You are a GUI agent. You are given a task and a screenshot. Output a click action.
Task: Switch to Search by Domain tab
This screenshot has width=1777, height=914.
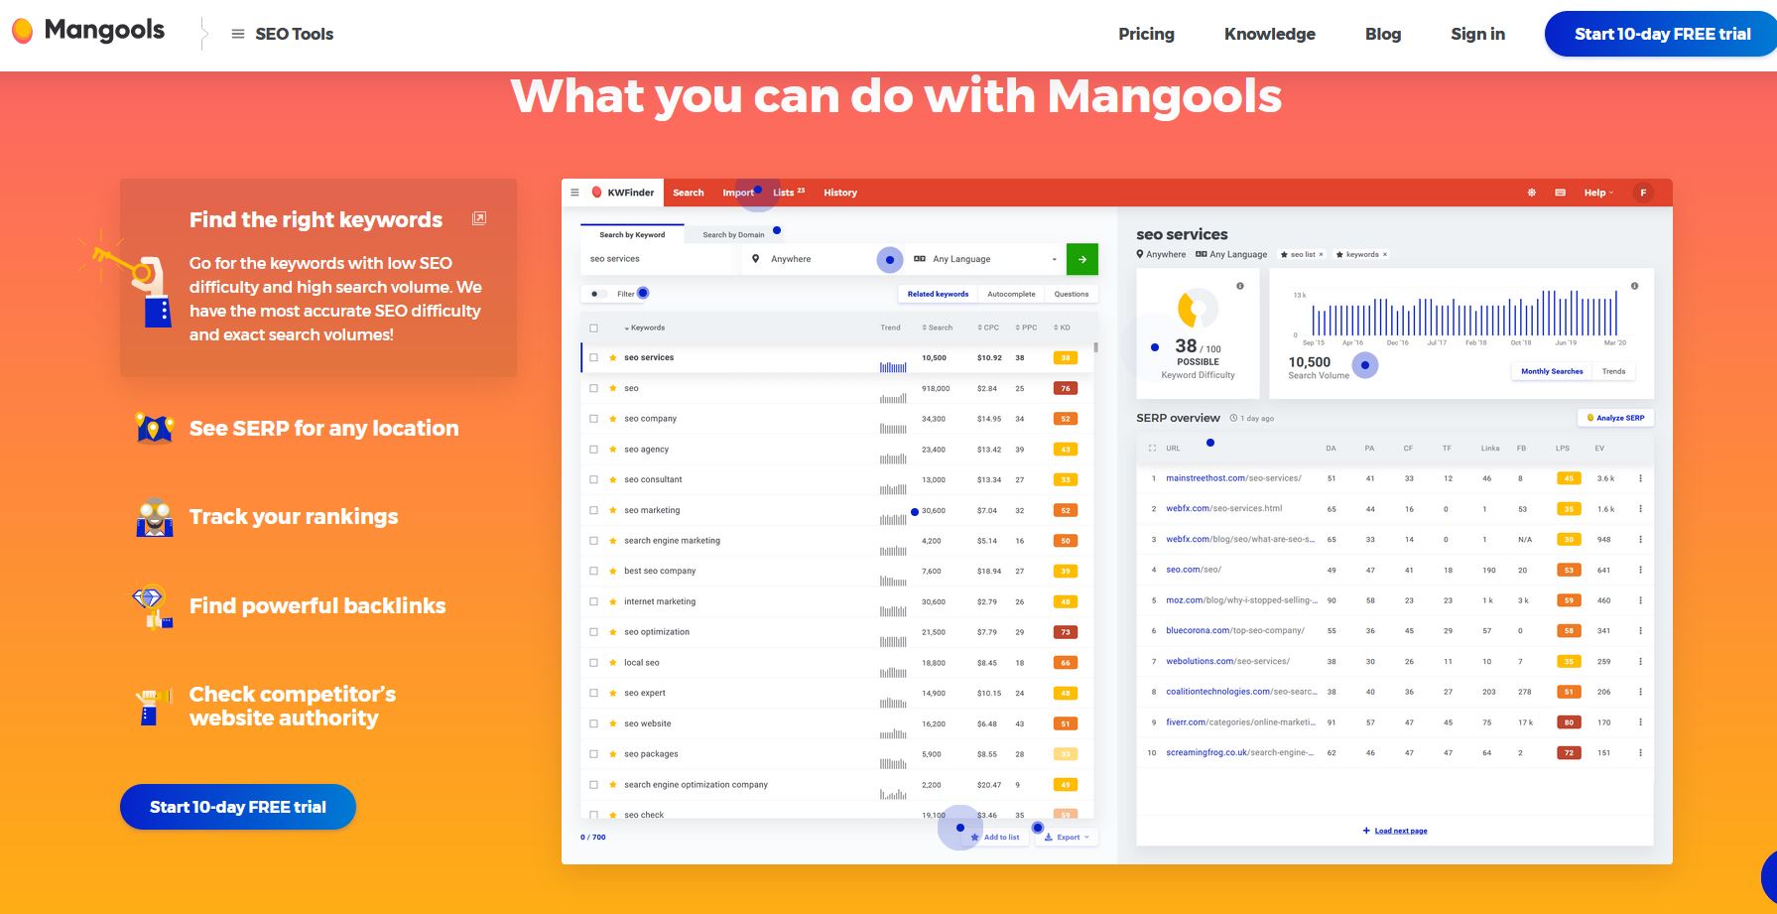pos(733,235)
